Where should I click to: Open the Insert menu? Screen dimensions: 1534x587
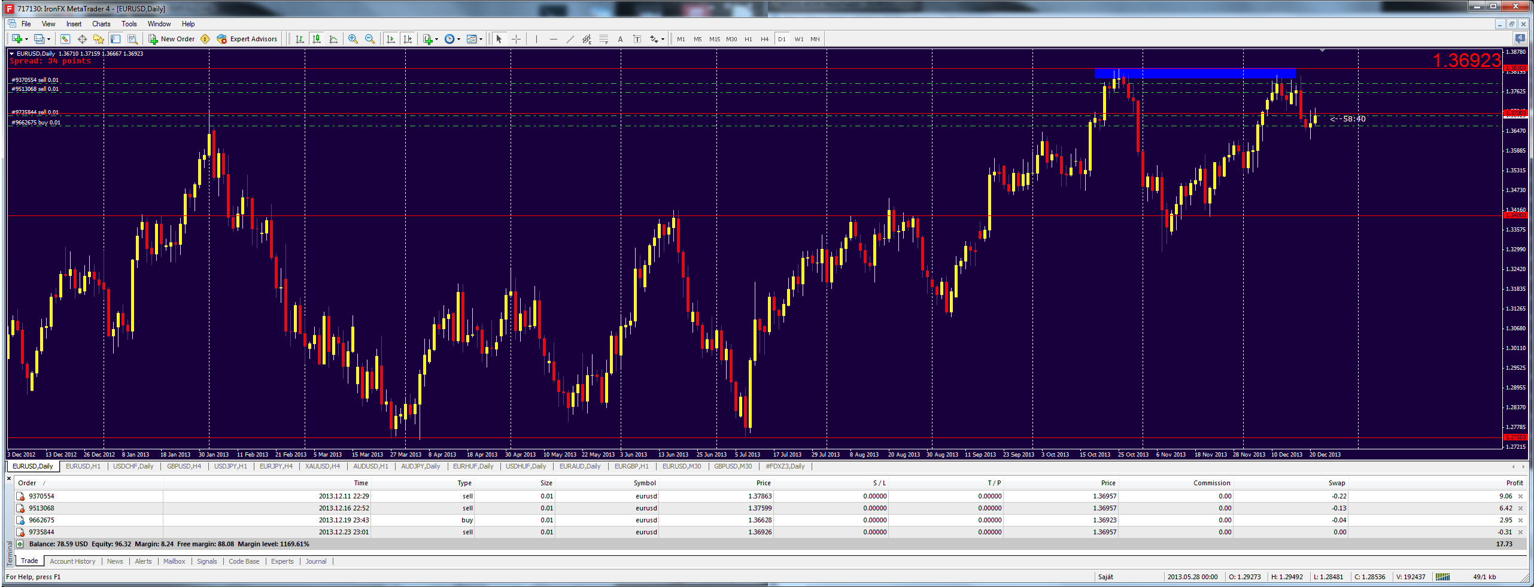point(74,24)
